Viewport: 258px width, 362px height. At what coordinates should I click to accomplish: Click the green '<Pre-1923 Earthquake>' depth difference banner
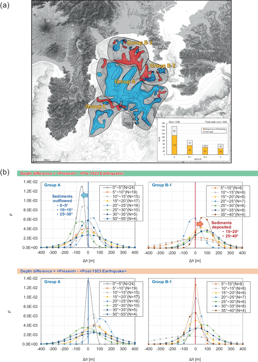(x=137, y=173)
